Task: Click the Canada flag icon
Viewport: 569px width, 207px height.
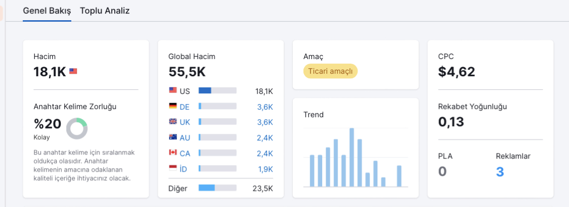Action: click(x=173, y=152)
